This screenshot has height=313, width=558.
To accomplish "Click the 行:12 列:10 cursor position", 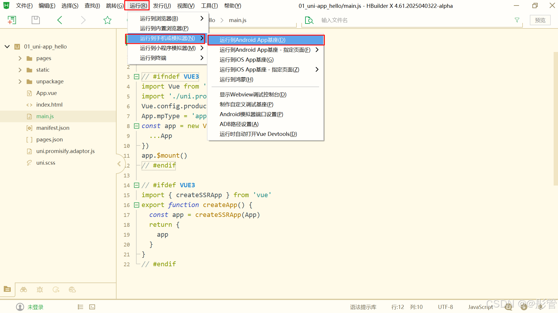I will (407, 307).
